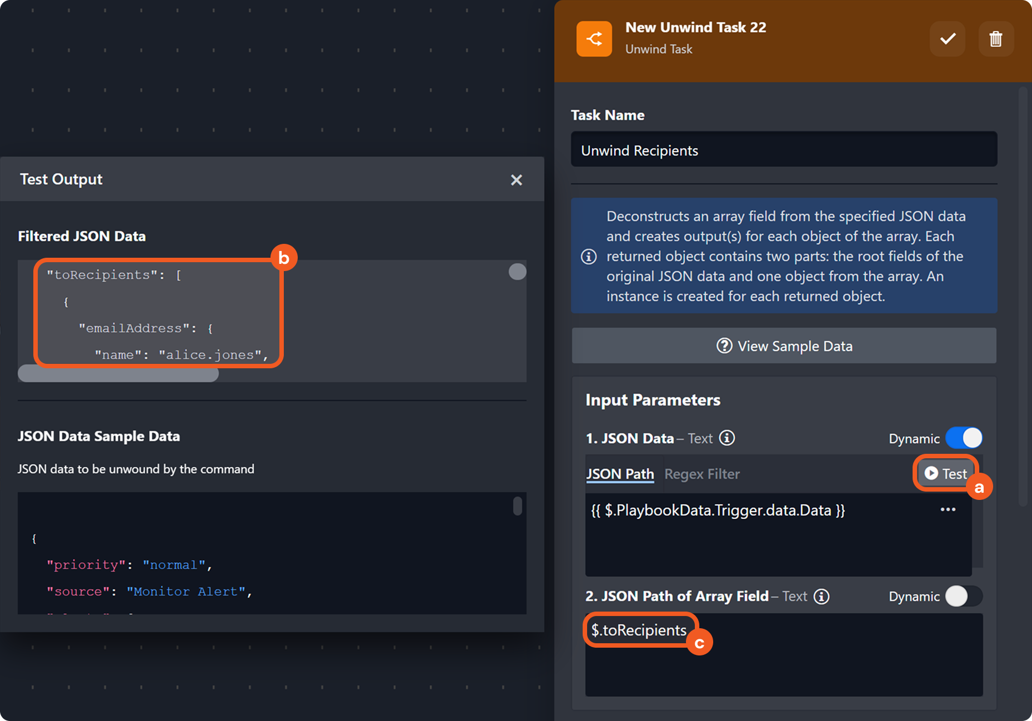This screenshot has height=721, width=1032.
Task: Click horizontal scrollbar under Filtered JSON Data
Action: pos(118,374)
